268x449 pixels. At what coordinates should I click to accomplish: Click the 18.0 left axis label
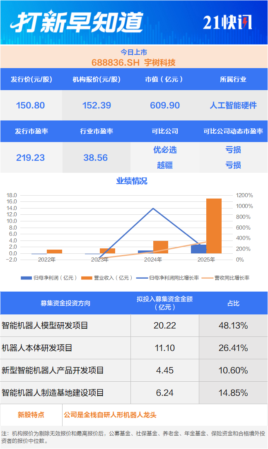tap(12, 195)
